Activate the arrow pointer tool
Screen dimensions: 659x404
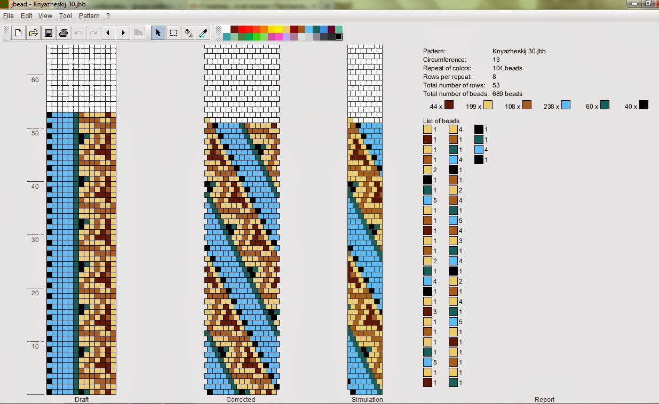[158, 33]
